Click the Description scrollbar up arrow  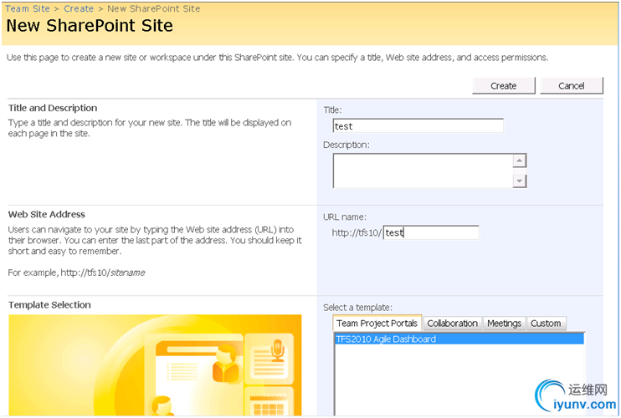point(519,161)
